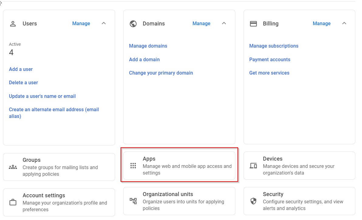Open Manage link in Domains card
The width and height of the screenshot is (362, 220).
[x=201, y=24]
